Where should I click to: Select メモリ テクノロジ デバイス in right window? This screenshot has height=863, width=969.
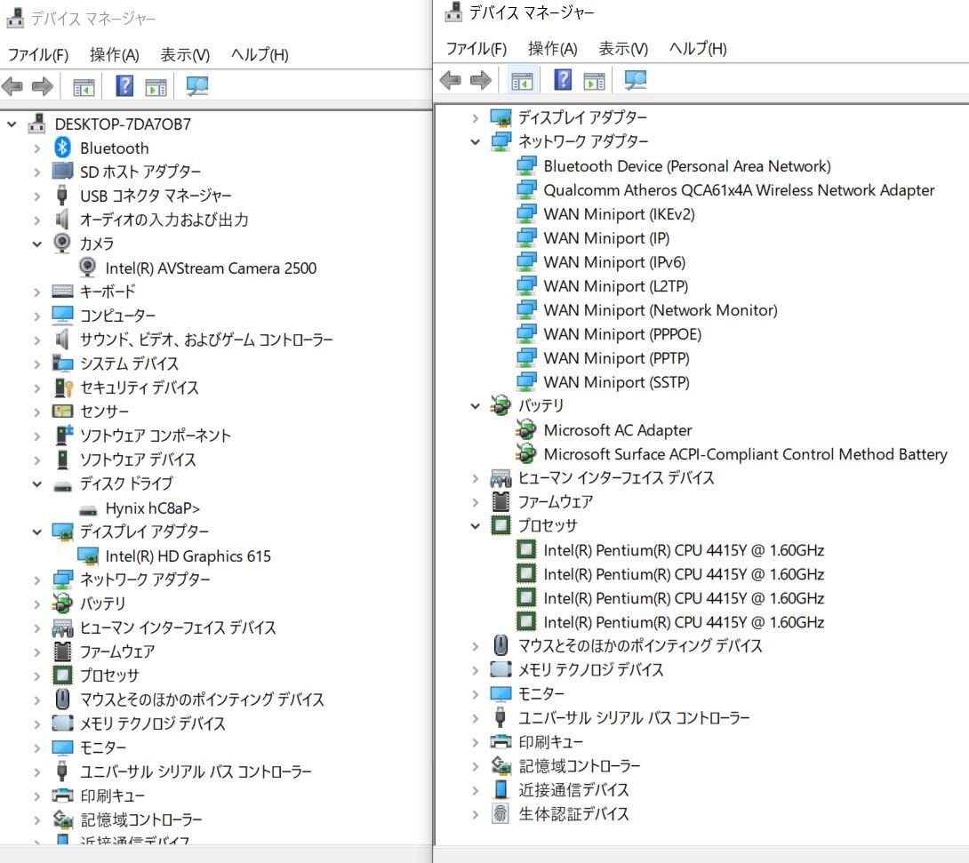(591, 669)
